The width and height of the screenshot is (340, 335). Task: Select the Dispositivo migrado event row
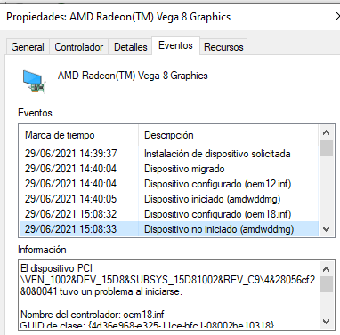coord(169,169)
